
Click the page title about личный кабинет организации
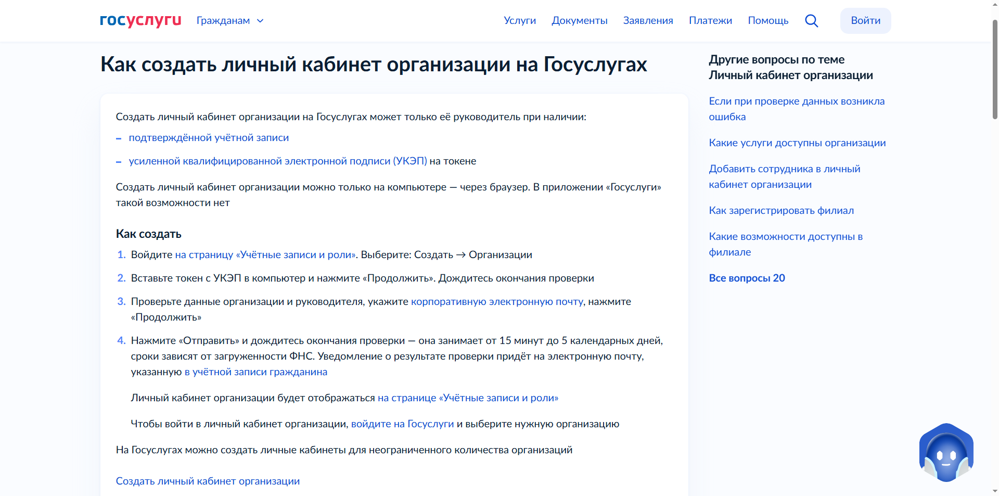(x=374, y=65)
